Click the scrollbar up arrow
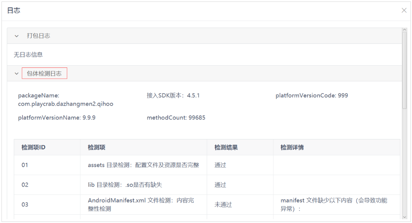This screenshot has width=412, height=223. tap(404, 30)
